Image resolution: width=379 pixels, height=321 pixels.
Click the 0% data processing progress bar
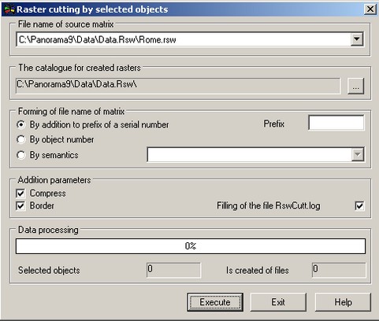tap(191, 246)
